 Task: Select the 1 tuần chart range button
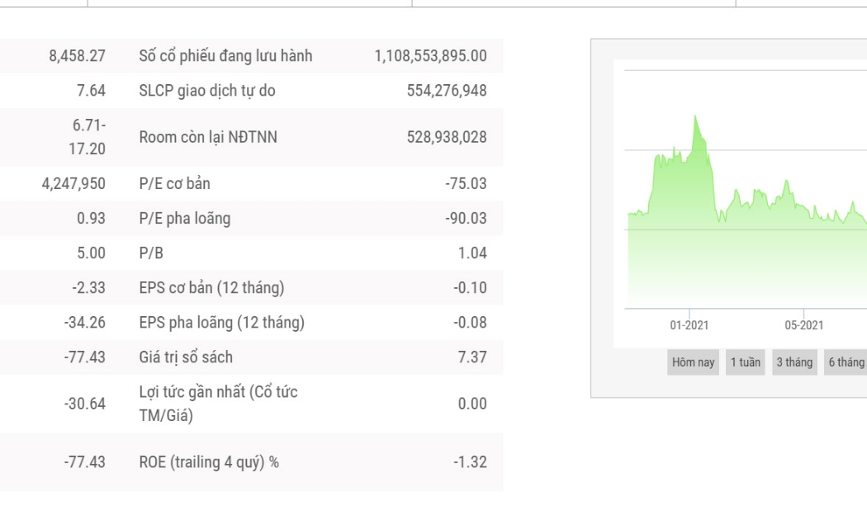pyautogui.click(x=746, y=362)
